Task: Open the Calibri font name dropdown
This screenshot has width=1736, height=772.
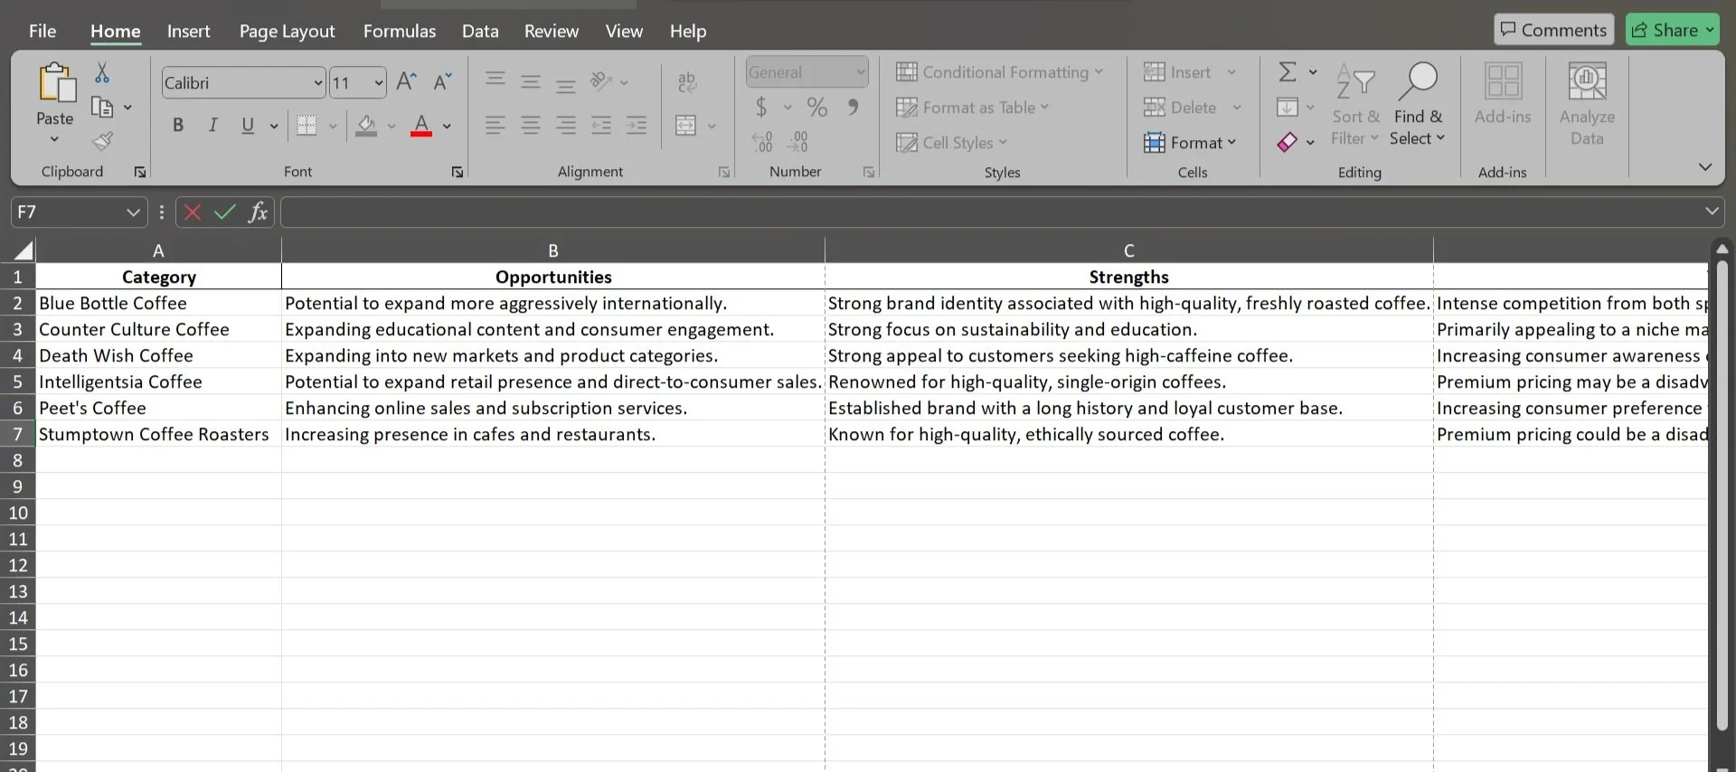Action: 318,83
